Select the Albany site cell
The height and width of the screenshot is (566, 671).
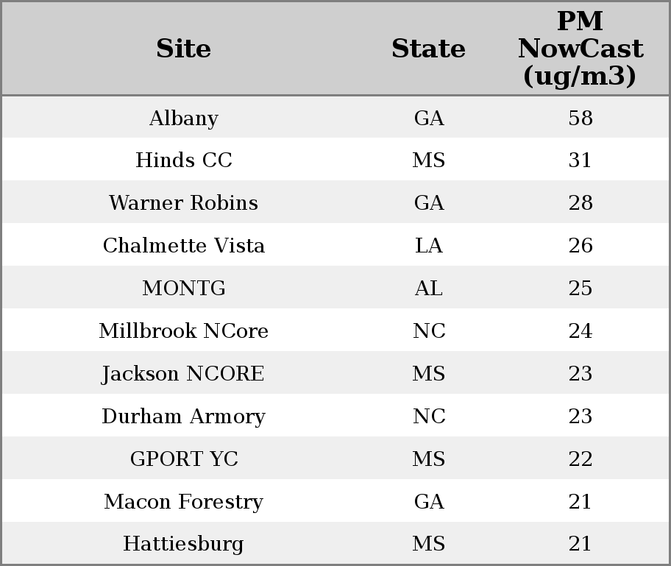click(184, 118)
